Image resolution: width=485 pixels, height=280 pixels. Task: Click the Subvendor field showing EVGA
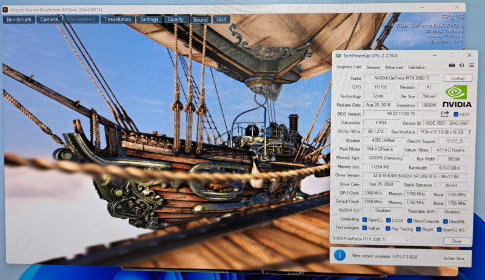click(381, 122)
